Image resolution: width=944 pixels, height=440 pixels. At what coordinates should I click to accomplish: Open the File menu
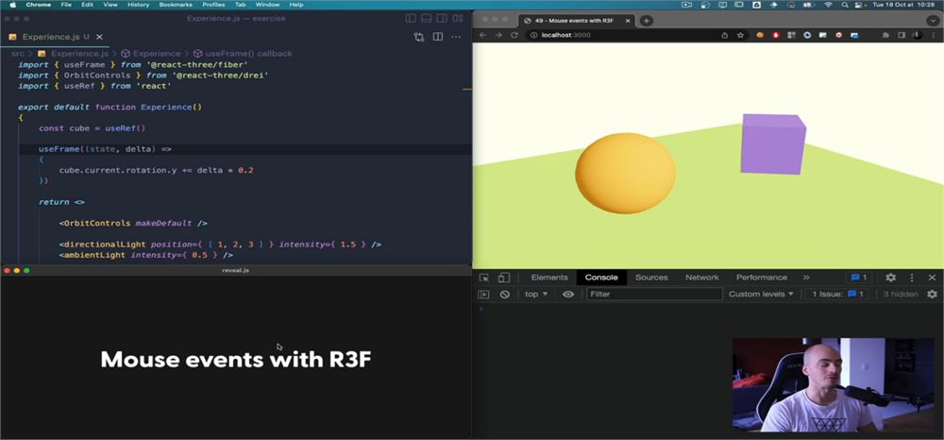point(66,4)
